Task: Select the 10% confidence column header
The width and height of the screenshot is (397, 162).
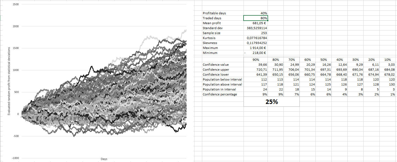Action: [388, 59]
